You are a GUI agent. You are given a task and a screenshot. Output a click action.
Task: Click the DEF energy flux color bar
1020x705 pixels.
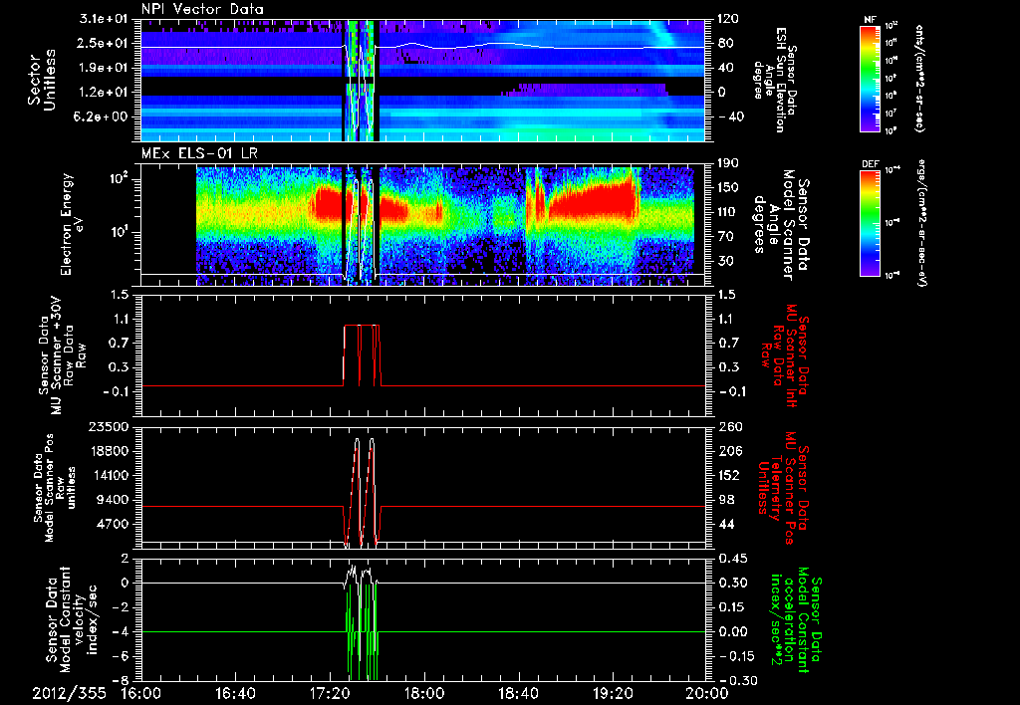point(870,223)
